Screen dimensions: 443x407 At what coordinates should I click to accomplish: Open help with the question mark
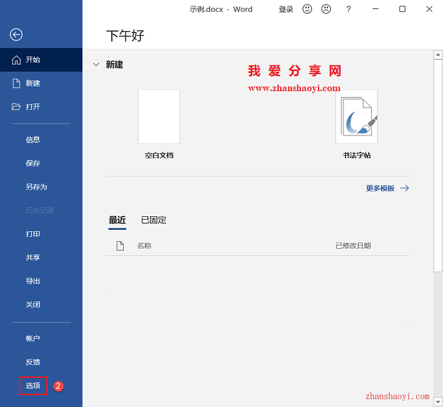pyautogui.click(x=349, y=9)
